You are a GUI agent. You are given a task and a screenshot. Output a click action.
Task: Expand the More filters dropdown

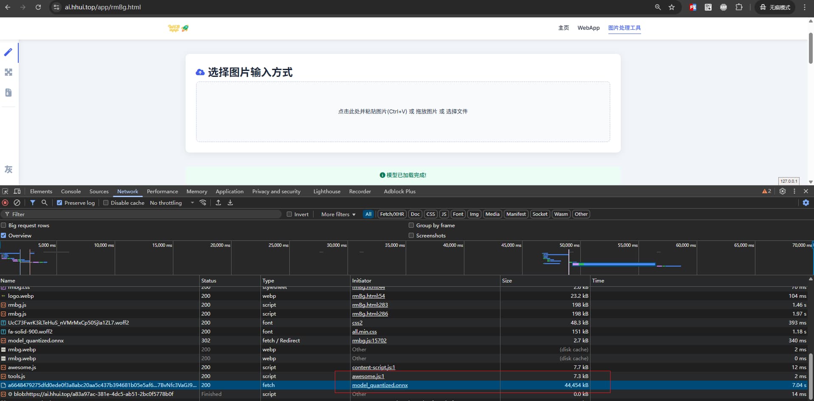tap(338, 214)
